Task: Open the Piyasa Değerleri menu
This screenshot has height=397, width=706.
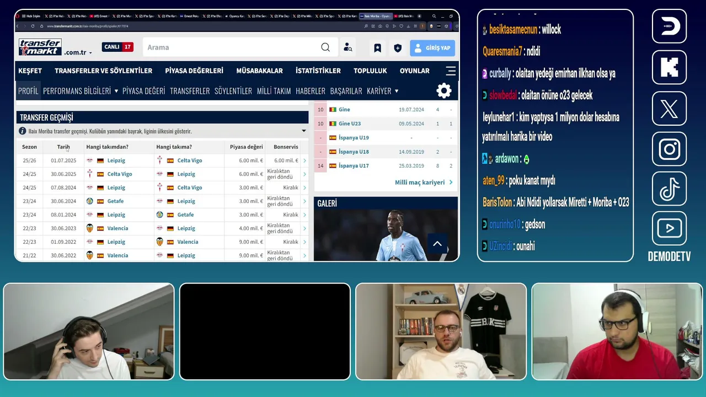Action: 194,71
